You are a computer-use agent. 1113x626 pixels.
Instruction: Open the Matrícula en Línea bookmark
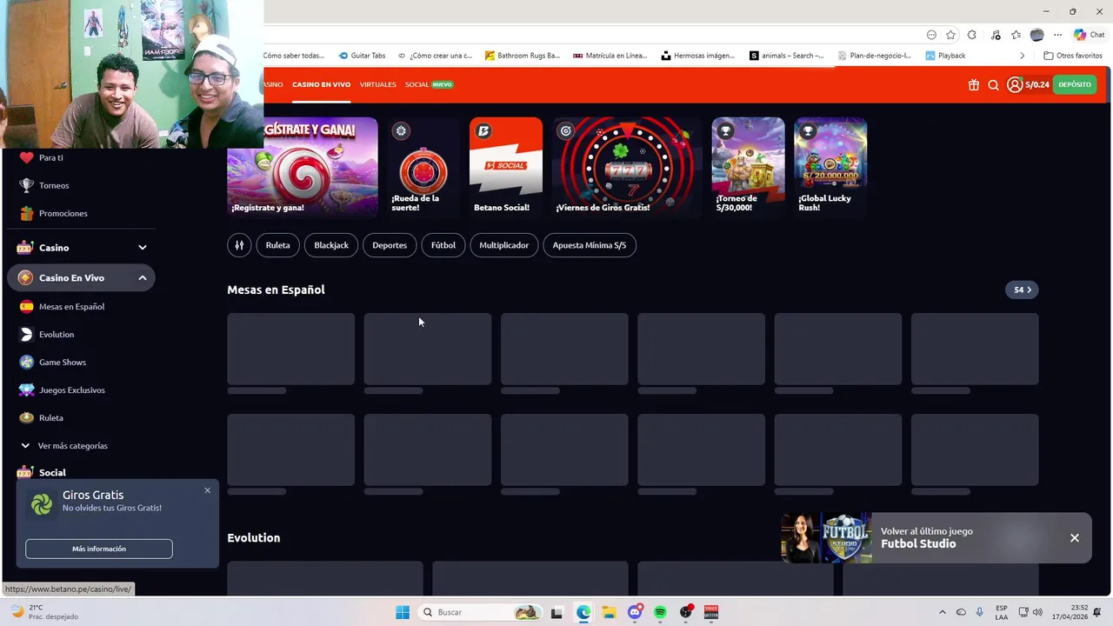[x=610, y=56]
